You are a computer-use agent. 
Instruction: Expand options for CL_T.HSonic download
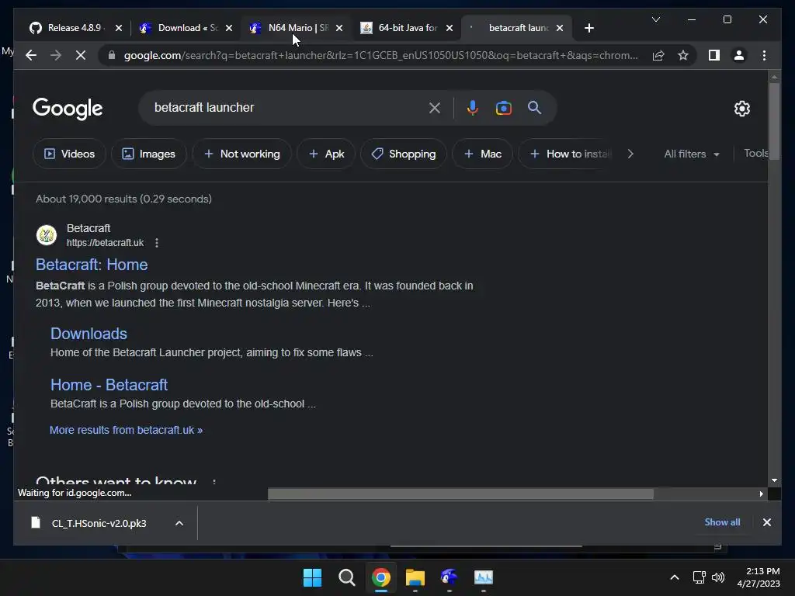point(179,523)
